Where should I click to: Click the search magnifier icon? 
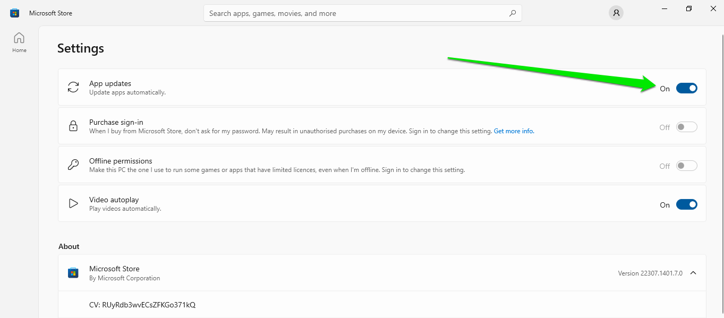pyautogui.click(x=512, y=13)
